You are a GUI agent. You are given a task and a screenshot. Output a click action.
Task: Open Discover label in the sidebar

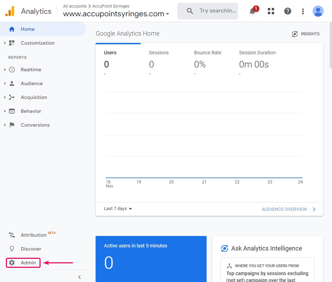(x=31, y=249)
